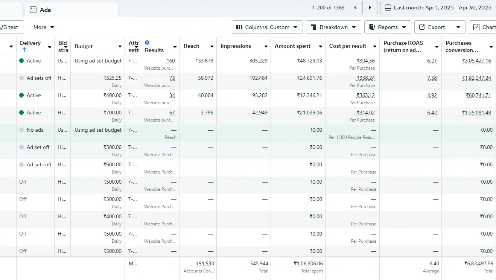Click the Ad set off delivery status

tap(38, 147)
